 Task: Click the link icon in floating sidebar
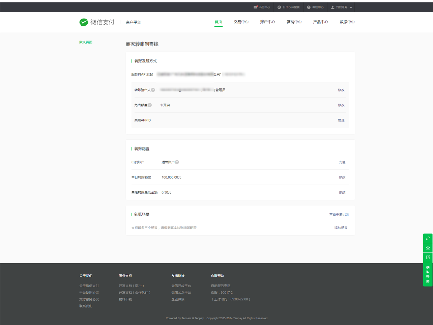coord(428,238)
